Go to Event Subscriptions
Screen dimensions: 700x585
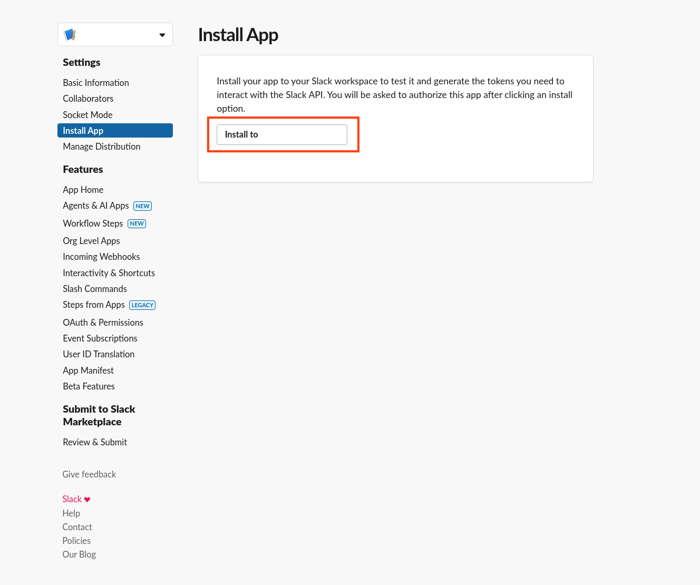click(100, 338)
